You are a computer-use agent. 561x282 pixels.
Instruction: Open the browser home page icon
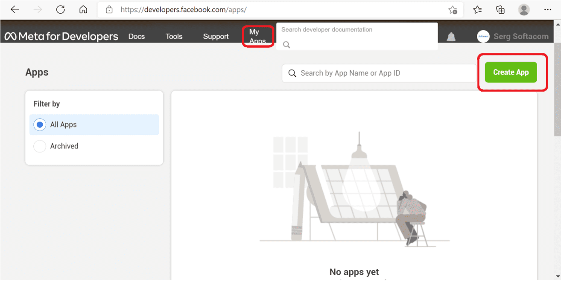point(84,9)
